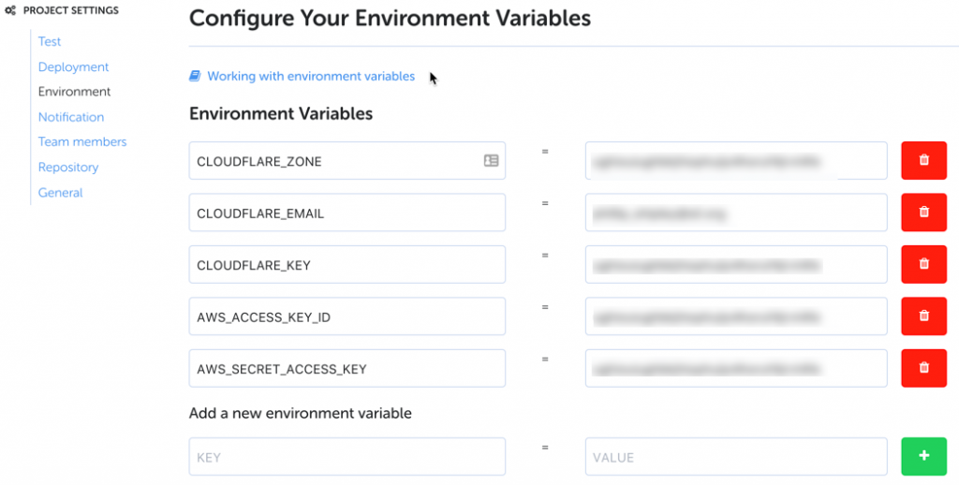959x485 pixels.
Task: Open General project settings
Action: [60, 193]
